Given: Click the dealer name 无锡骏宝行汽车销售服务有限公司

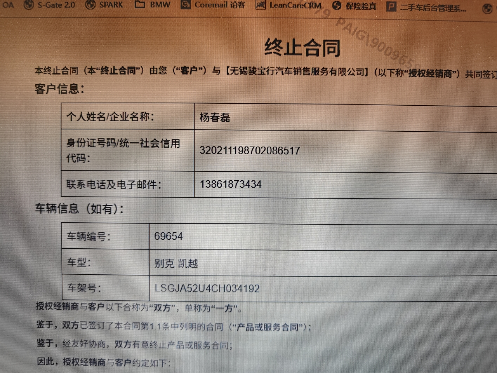Looking at the screenshot, I should click(x=297, y=72).
